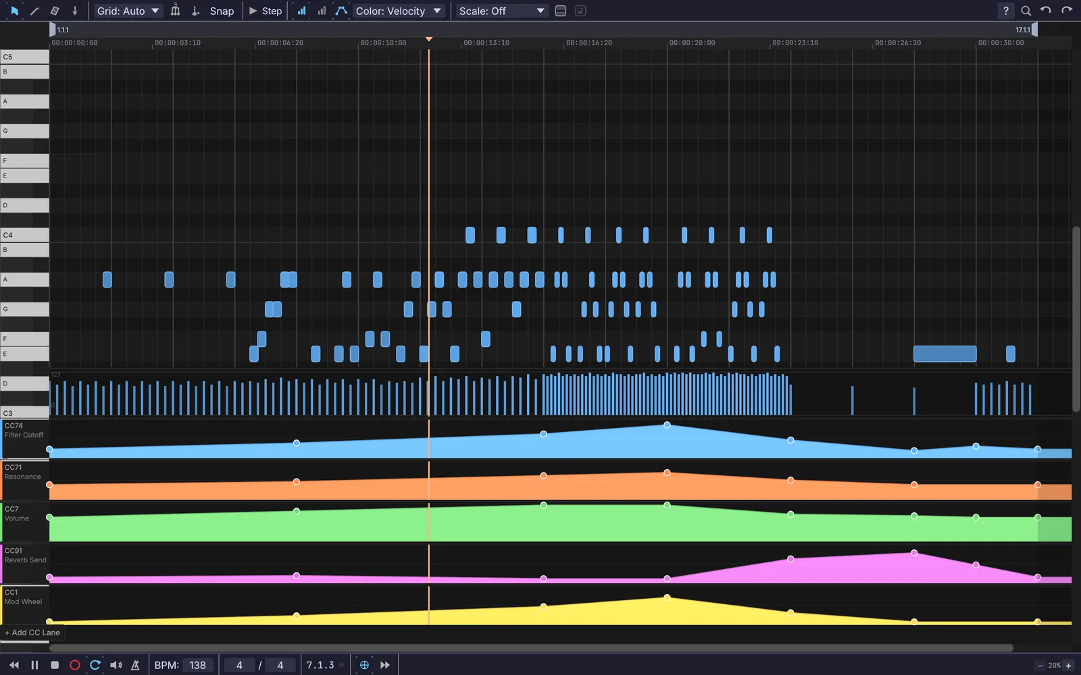Select the CC1 Mod Wheel lane header

[25, 605]
